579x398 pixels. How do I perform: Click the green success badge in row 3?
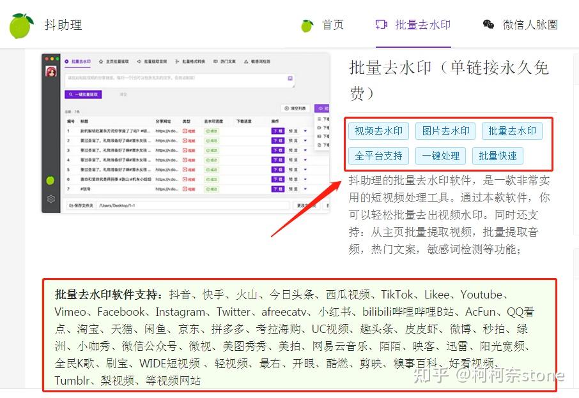pyautogui.click(x=212, y=151)
